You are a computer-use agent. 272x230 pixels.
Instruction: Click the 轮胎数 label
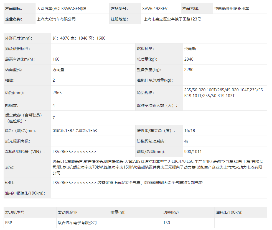pyautogui.click(x=12, y=105)
